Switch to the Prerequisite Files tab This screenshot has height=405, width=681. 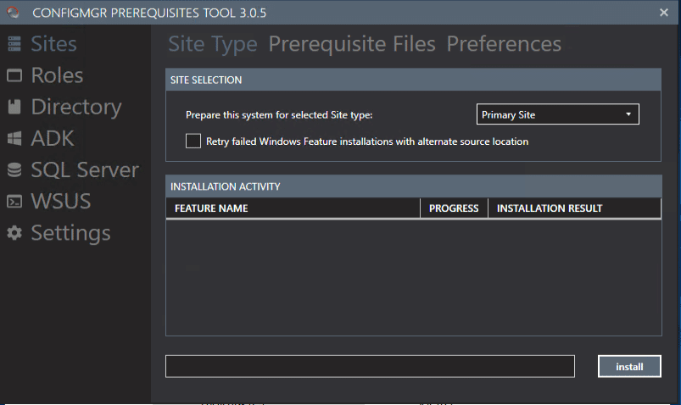(352, 44)
